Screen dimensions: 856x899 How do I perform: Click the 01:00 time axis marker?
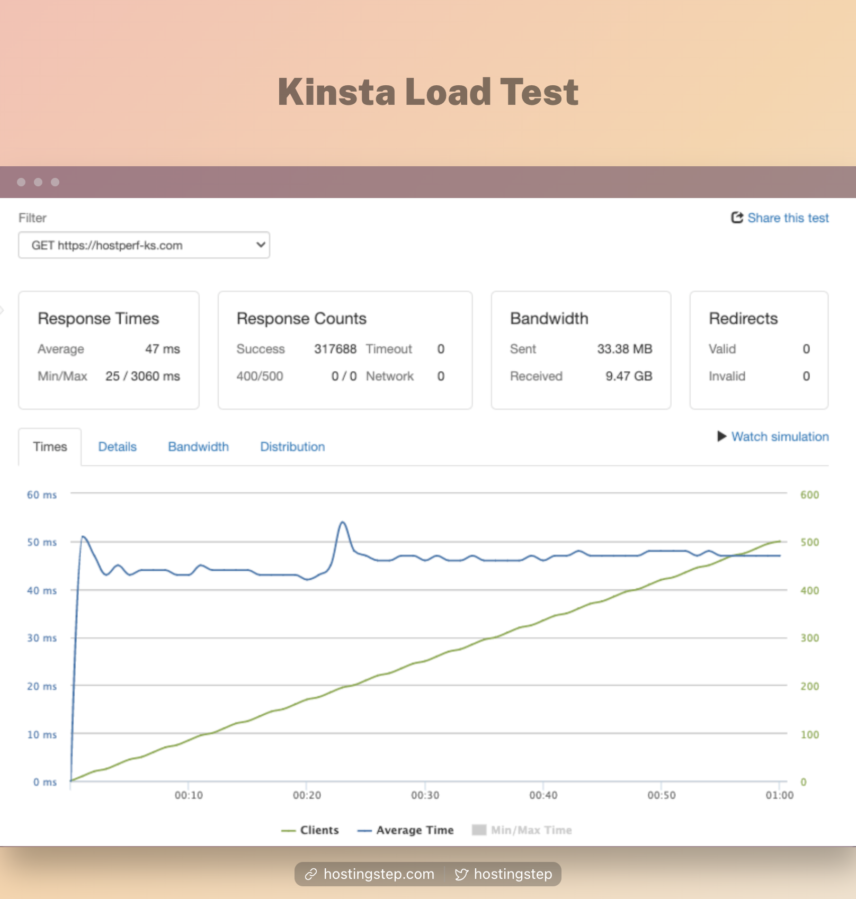pyautogui.click(x=779, y=795)
